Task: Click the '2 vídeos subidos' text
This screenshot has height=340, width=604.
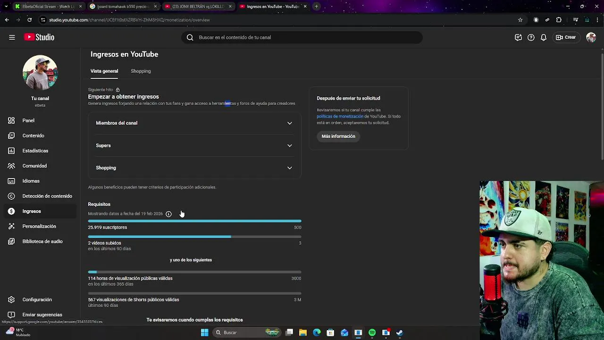Action: [104, 243]
